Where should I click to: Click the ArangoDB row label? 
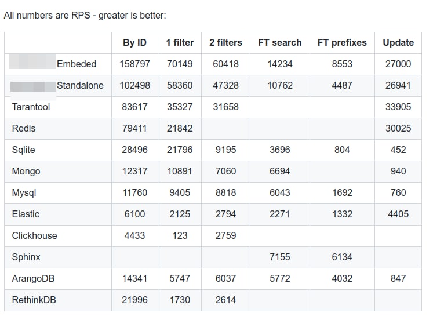33,278
